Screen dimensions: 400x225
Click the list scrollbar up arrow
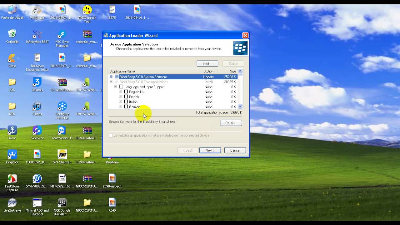click(x=240, y=71)
